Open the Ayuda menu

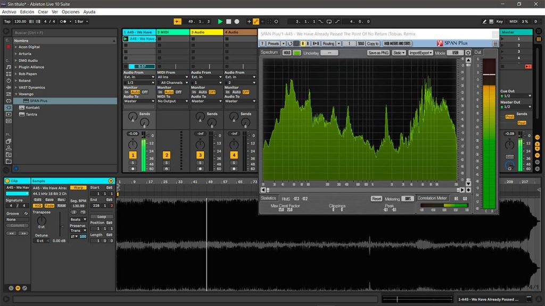point(89,12)
